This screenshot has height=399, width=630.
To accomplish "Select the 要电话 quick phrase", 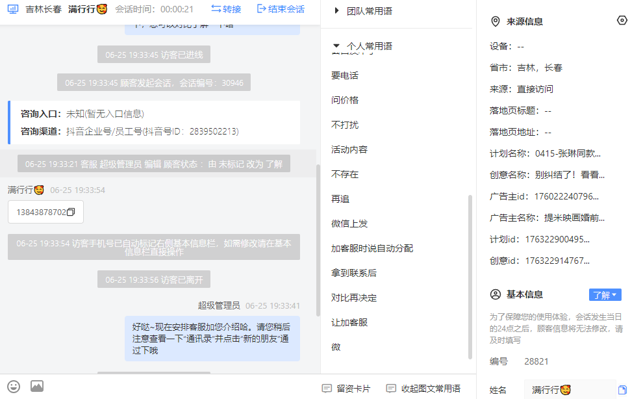I will coord(345,75).
